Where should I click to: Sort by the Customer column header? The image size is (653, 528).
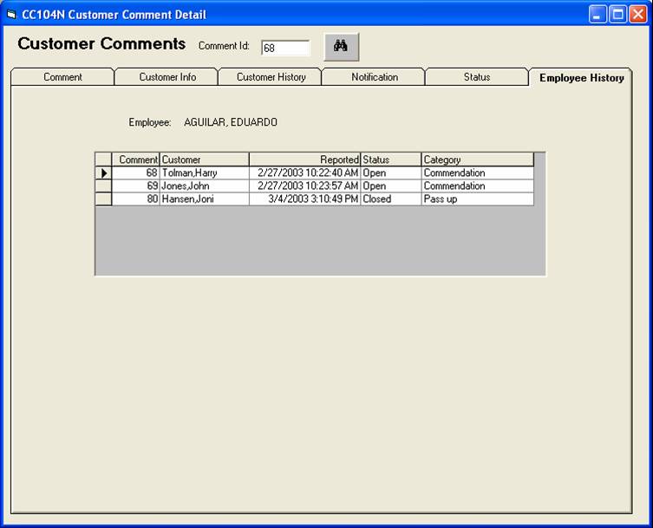[205, 160]
